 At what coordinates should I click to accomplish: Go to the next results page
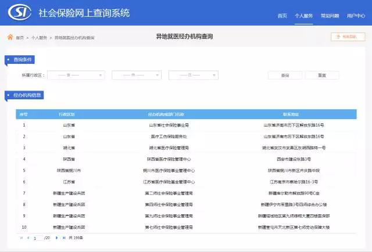tap(57, 237)
